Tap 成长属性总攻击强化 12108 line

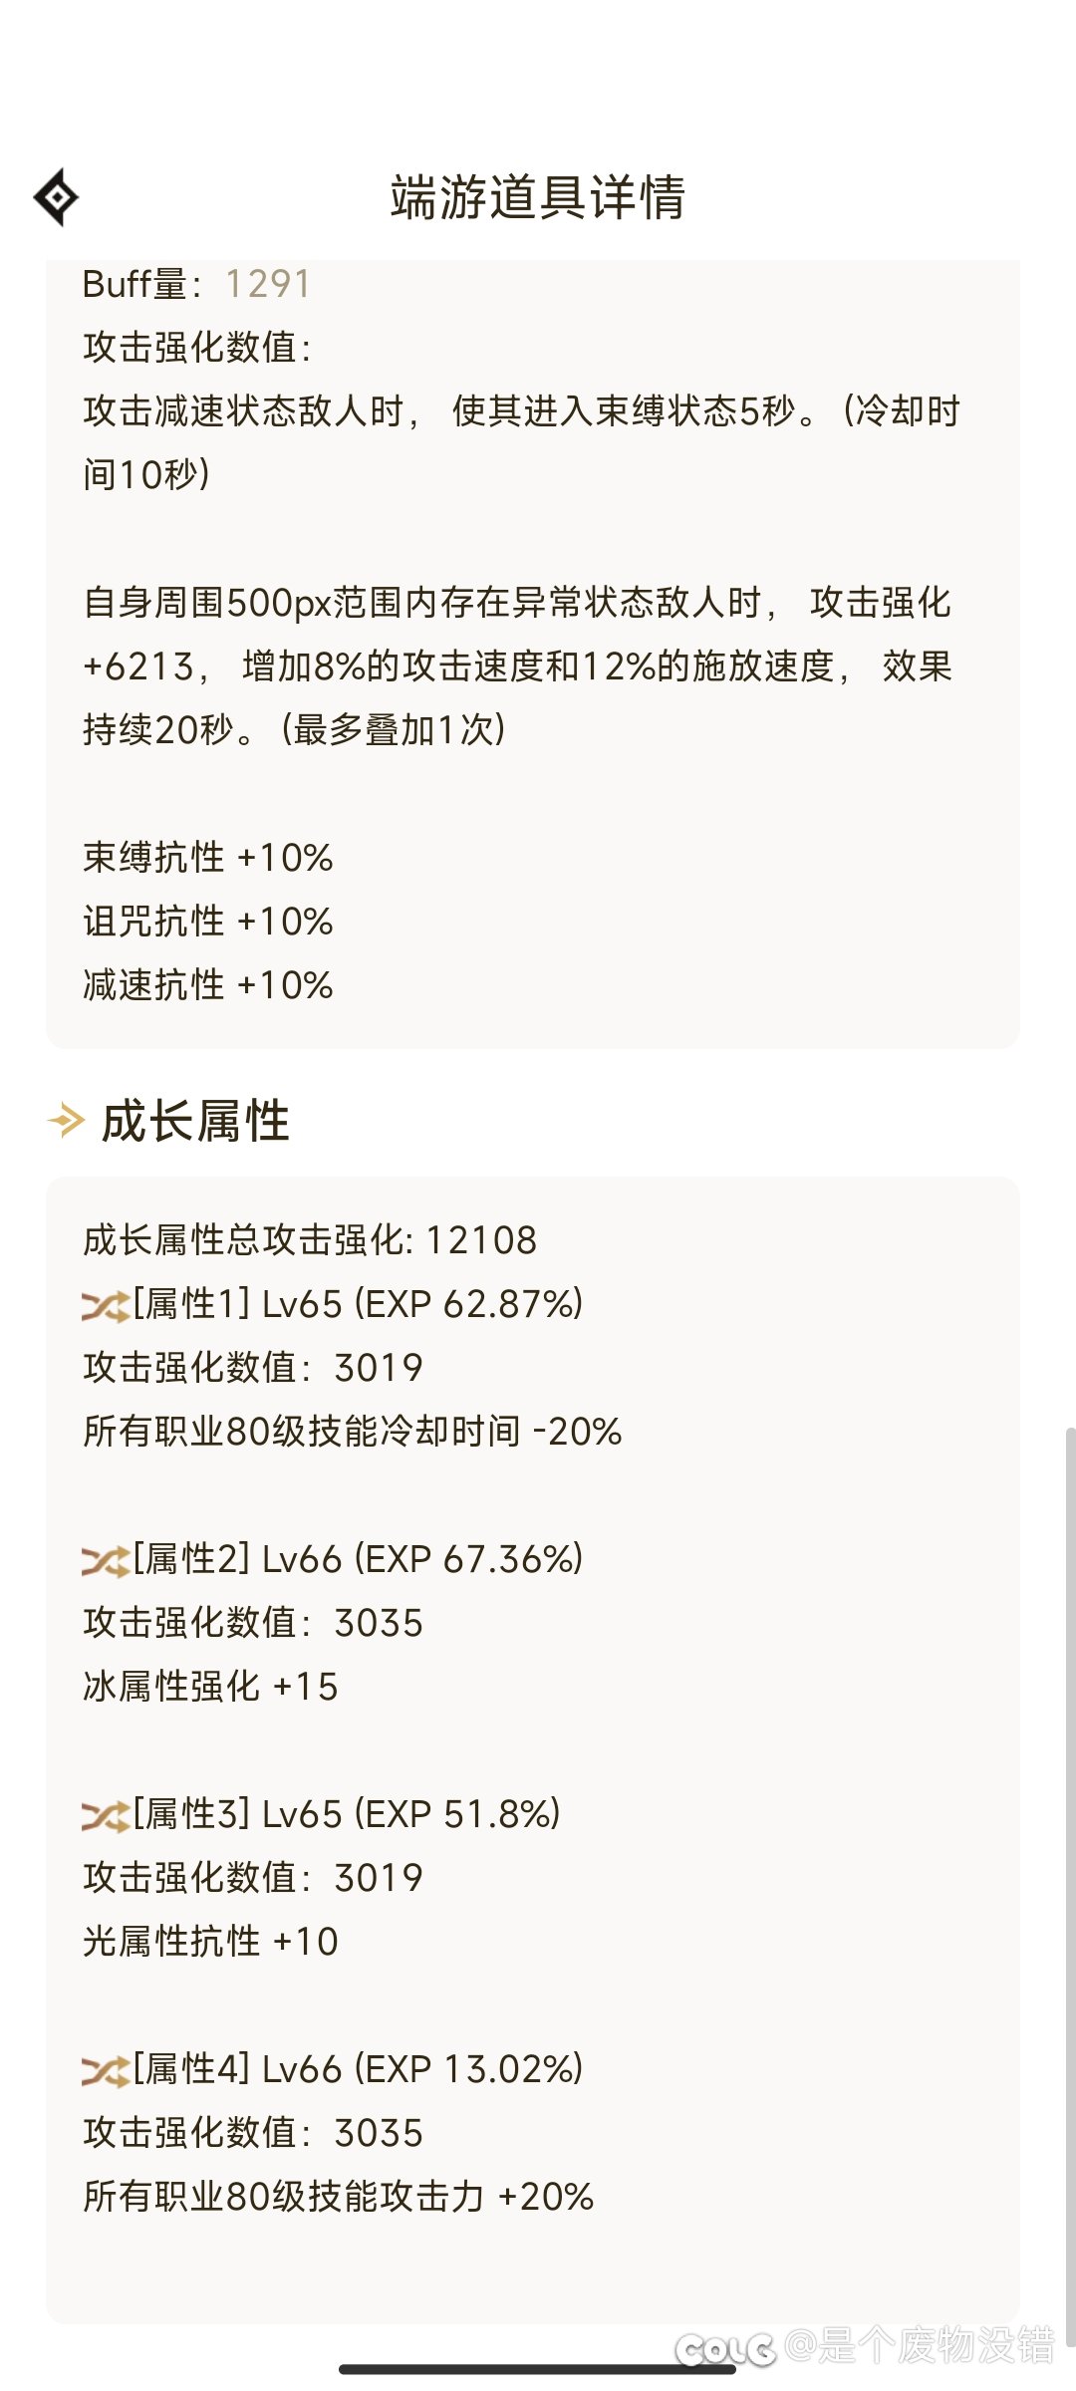click(310, 1240)
